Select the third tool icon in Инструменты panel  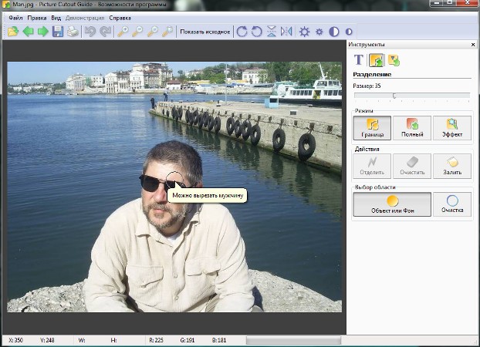pos(394,60)
